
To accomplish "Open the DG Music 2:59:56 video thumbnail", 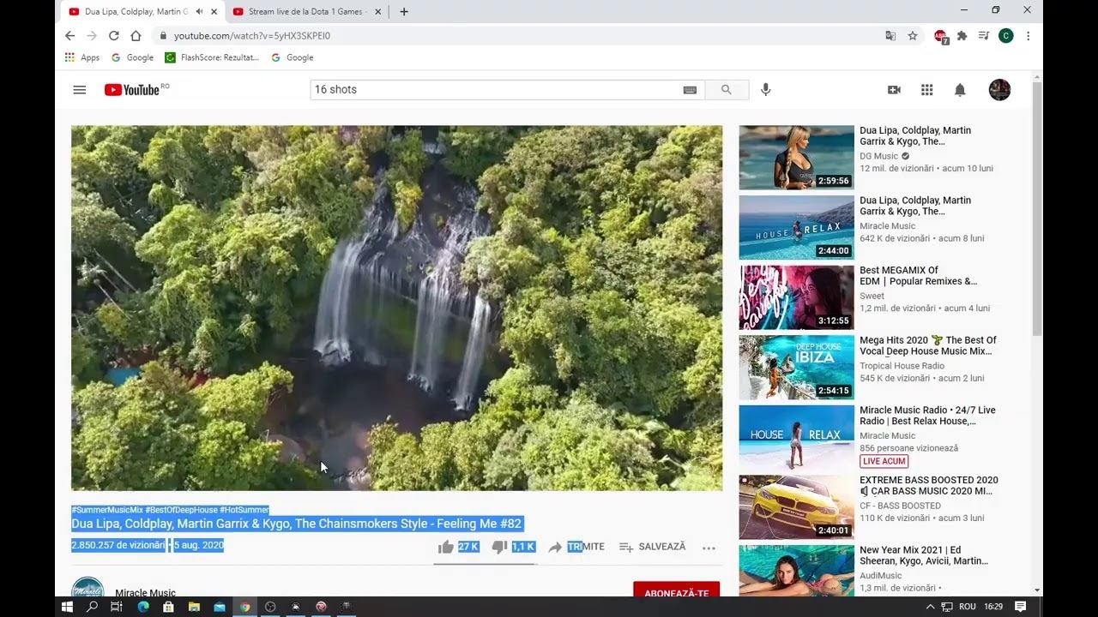I will click(x=796, y=158).
